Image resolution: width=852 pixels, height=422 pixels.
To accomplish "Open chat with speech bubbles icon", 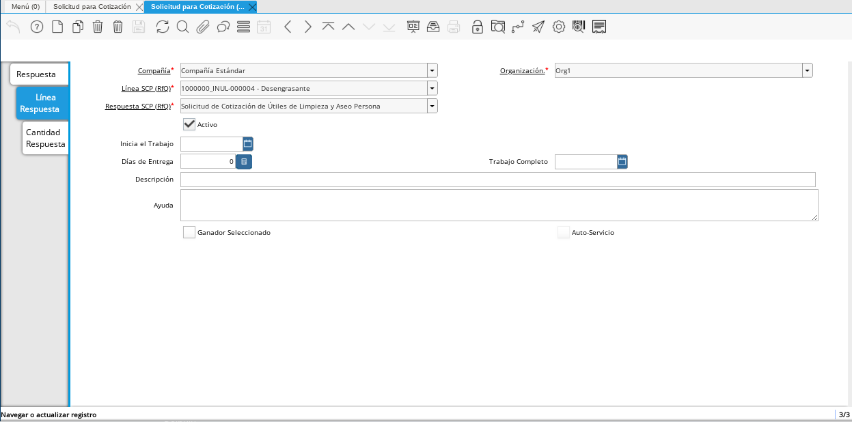I will pyautogui.click(x=223, y=27).
